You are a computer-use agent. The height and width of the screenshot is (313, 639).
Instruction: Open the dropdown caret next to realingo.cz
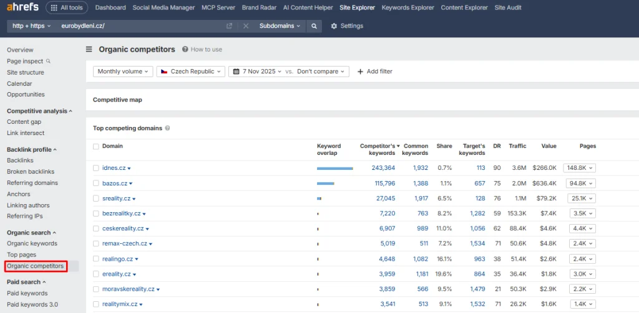(137, 259)
